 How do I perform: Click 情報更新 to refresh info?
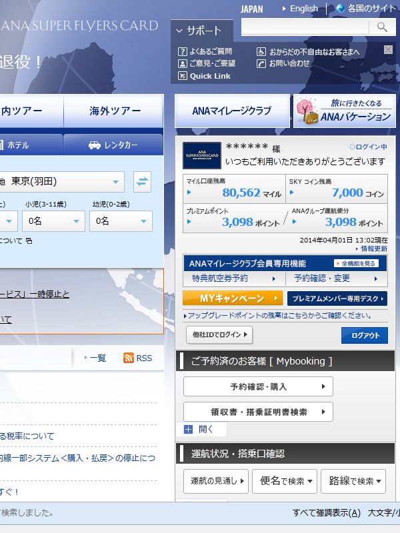371,249
